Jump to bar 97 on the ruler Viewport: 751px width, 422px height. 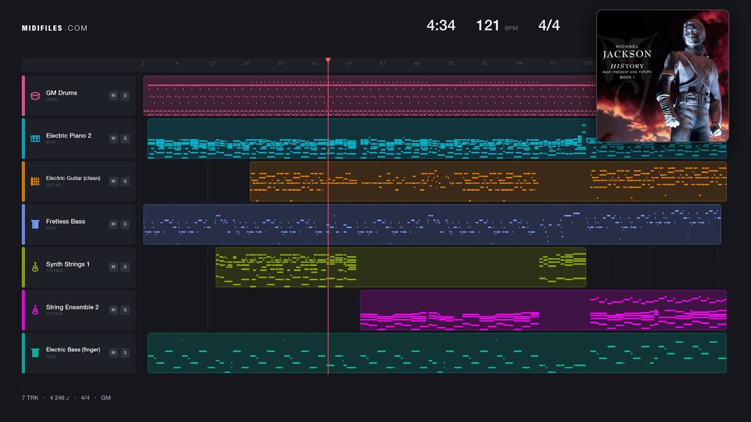coord(553,63)
